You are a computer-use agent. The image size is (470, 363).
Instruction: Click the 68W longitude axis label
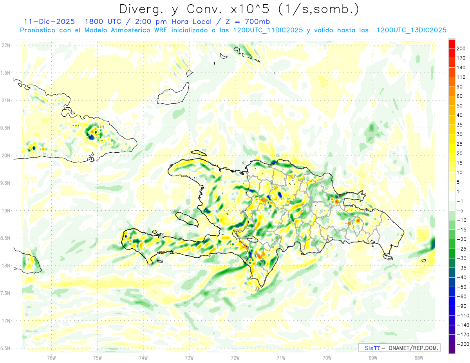click(x=419, y=358)
